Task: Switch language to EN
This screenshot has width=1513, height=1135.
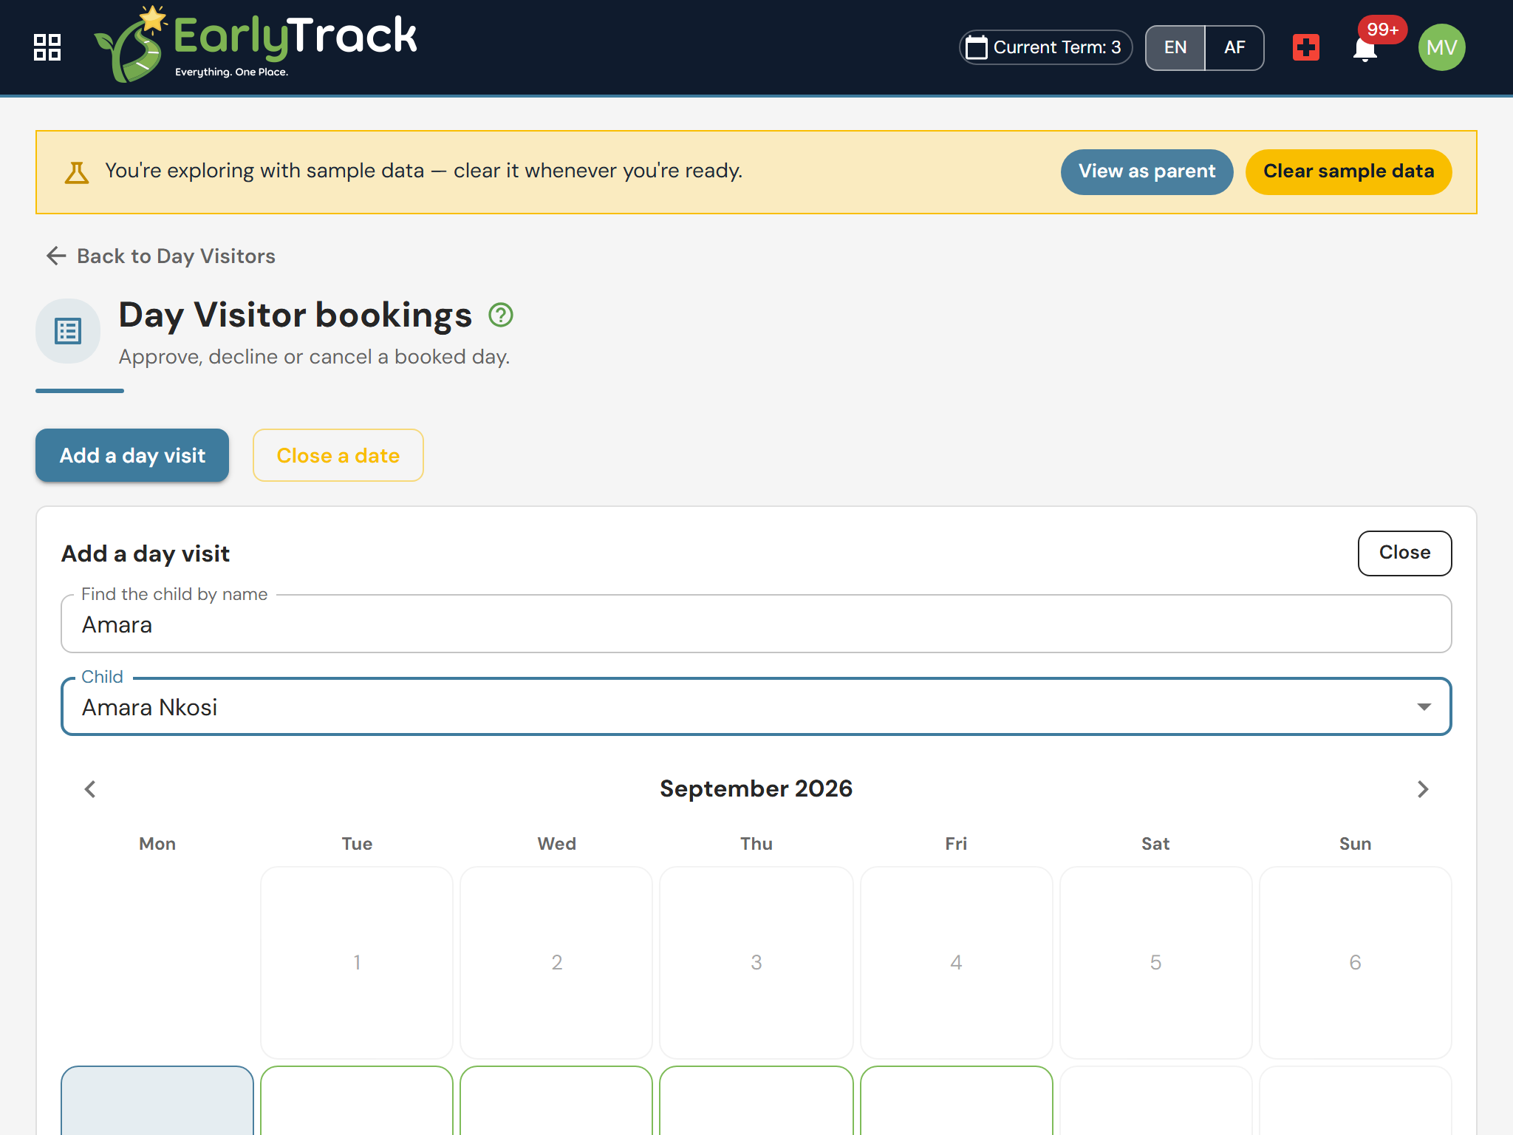Action: (x=1175, y=47)
